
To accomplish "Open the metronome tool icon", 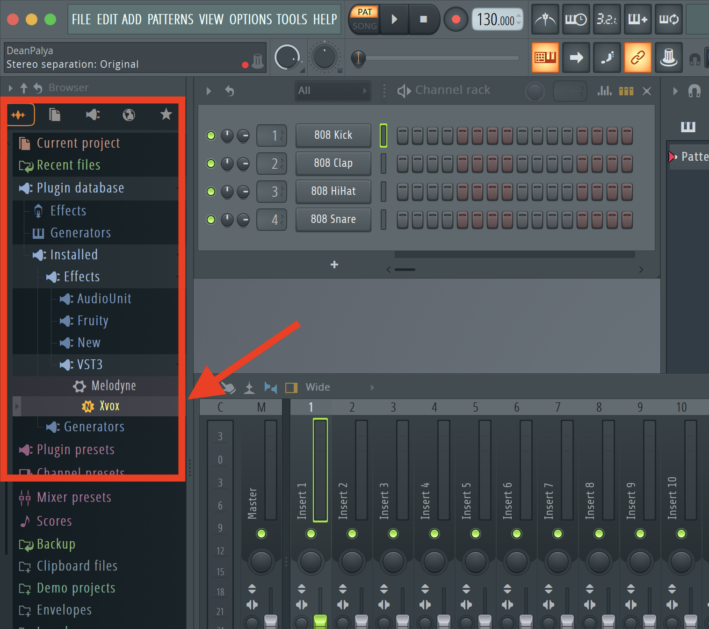I will click(x=545, y=19).
